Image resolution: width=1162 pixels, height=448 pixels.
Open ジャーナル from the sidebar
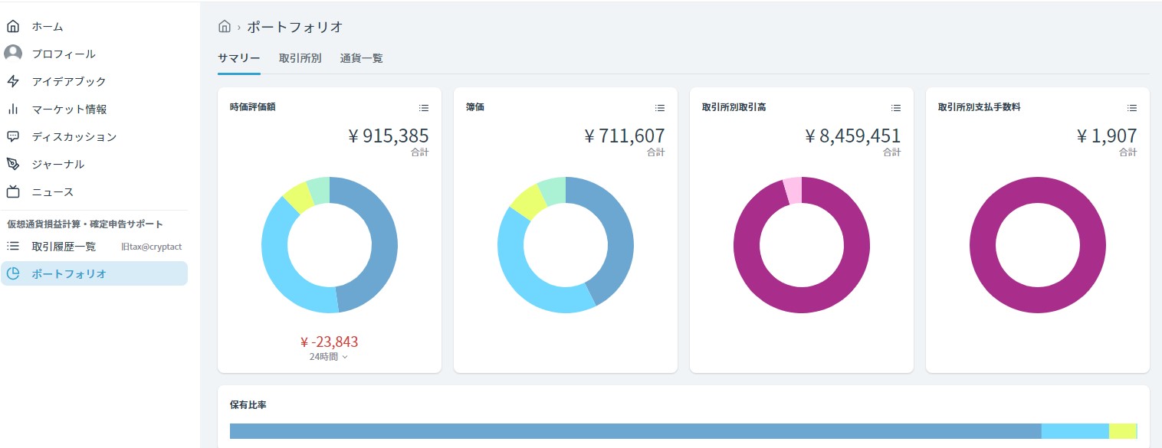coord(58,165)
